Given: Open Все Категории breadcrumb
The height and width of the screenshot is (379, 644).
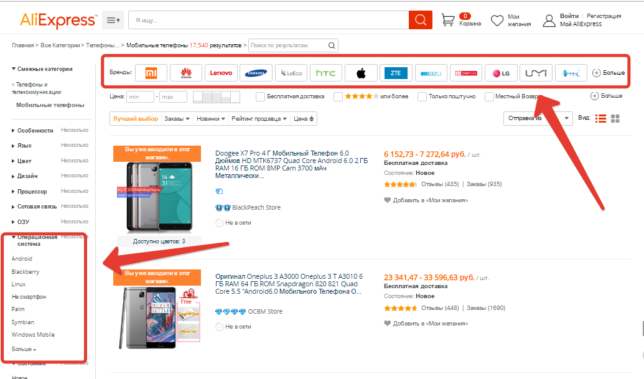Looking at the screenshot, I should coord(60,45).
